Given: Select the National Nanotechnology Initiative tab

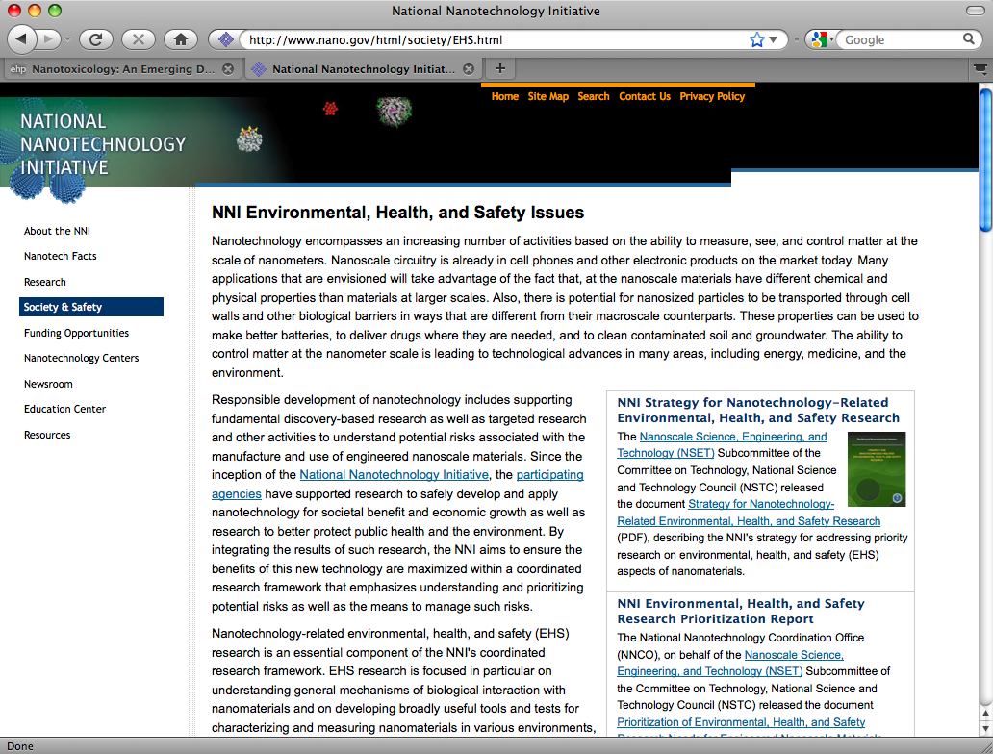Looking at the screenshot, I should 363,69.
